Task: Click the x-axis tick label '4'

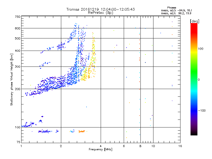Action: (101, 146)
